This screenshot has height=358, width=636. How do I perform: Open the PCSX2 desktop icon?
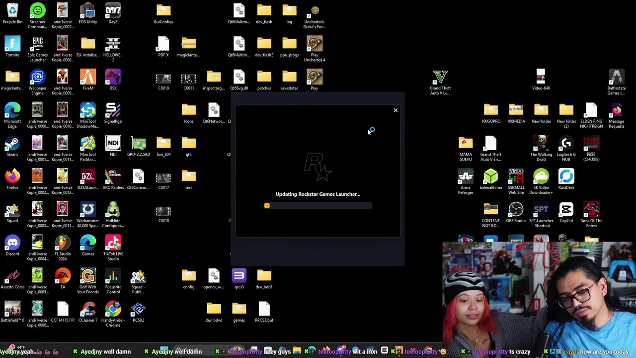[x=138, y=312]
